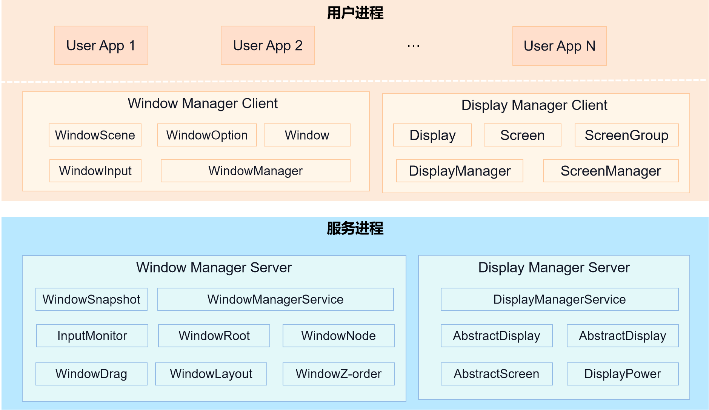Select the User App 2 box
Screen dimensions: 709x410
click(x=268, y=45)
